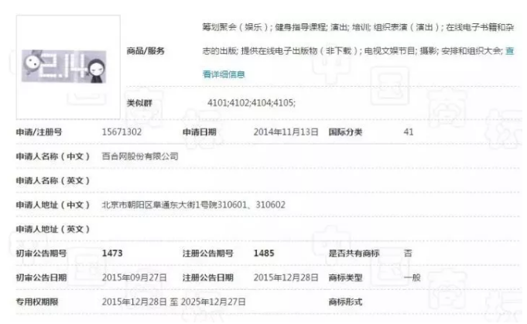Click the 初审公告期号 label
This screenshot has width=527, height=324.
(41, 253)
